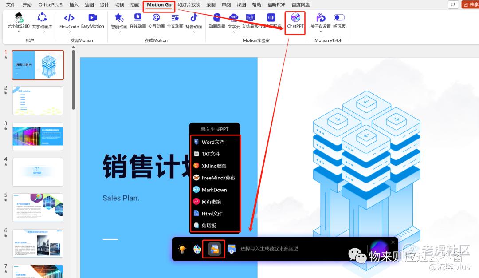Click the paint palette icon in ChatPPT bar

coord(197,249)
